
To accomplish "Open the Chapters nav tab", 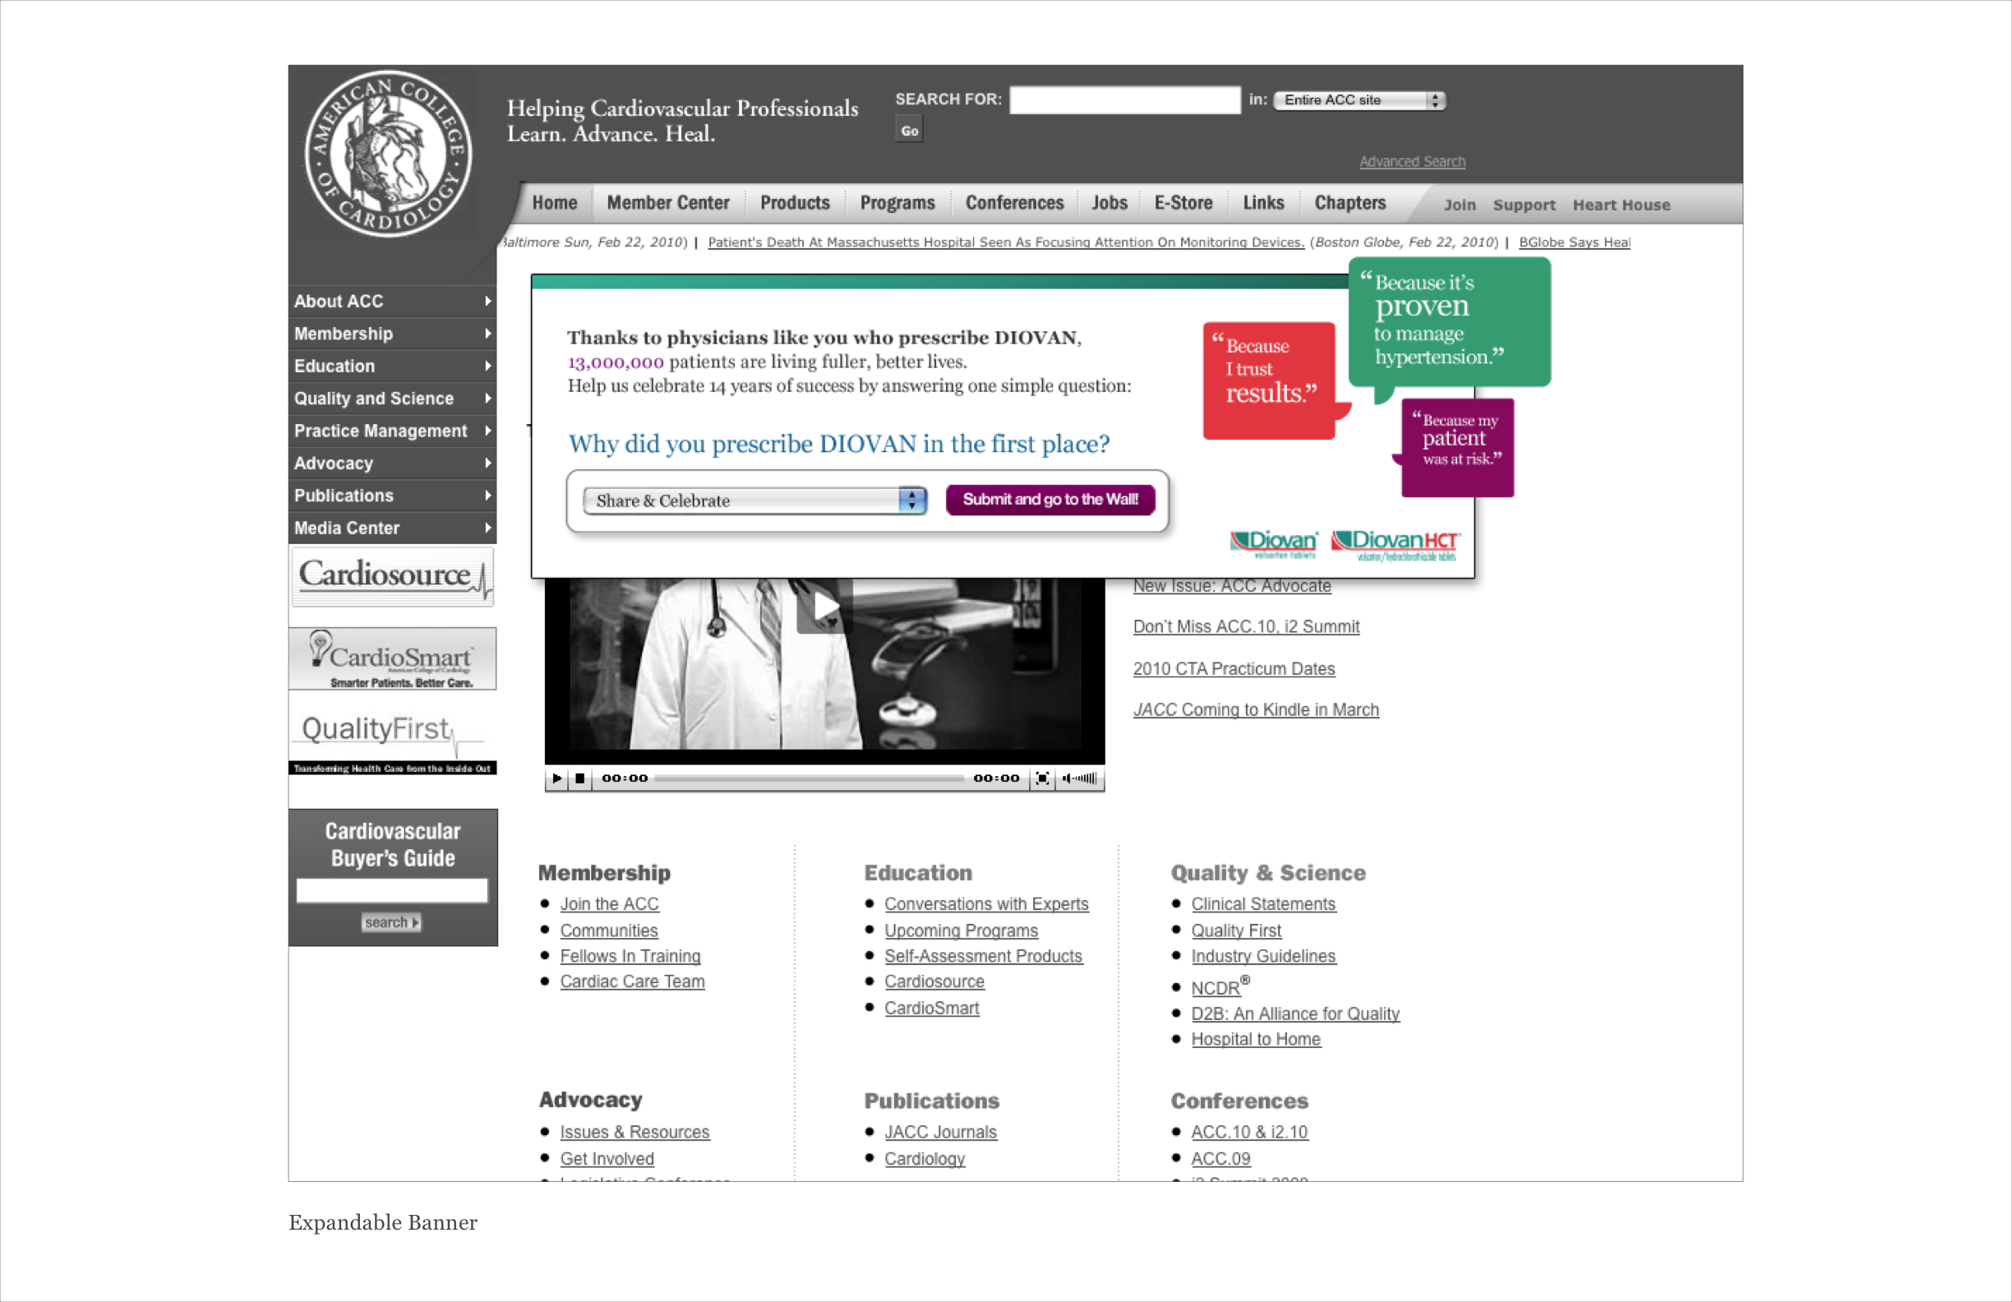I will (x=1350, y=203).
